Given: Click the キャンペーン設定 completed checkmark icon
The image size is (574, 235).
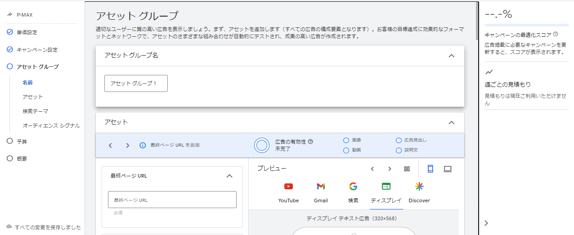Looking at the screenshot, I should pyautogui.click(x=10, y=50).
